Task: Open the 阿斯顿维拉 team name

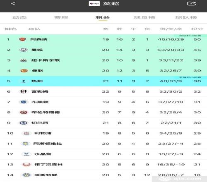Action: coord(48,144)
